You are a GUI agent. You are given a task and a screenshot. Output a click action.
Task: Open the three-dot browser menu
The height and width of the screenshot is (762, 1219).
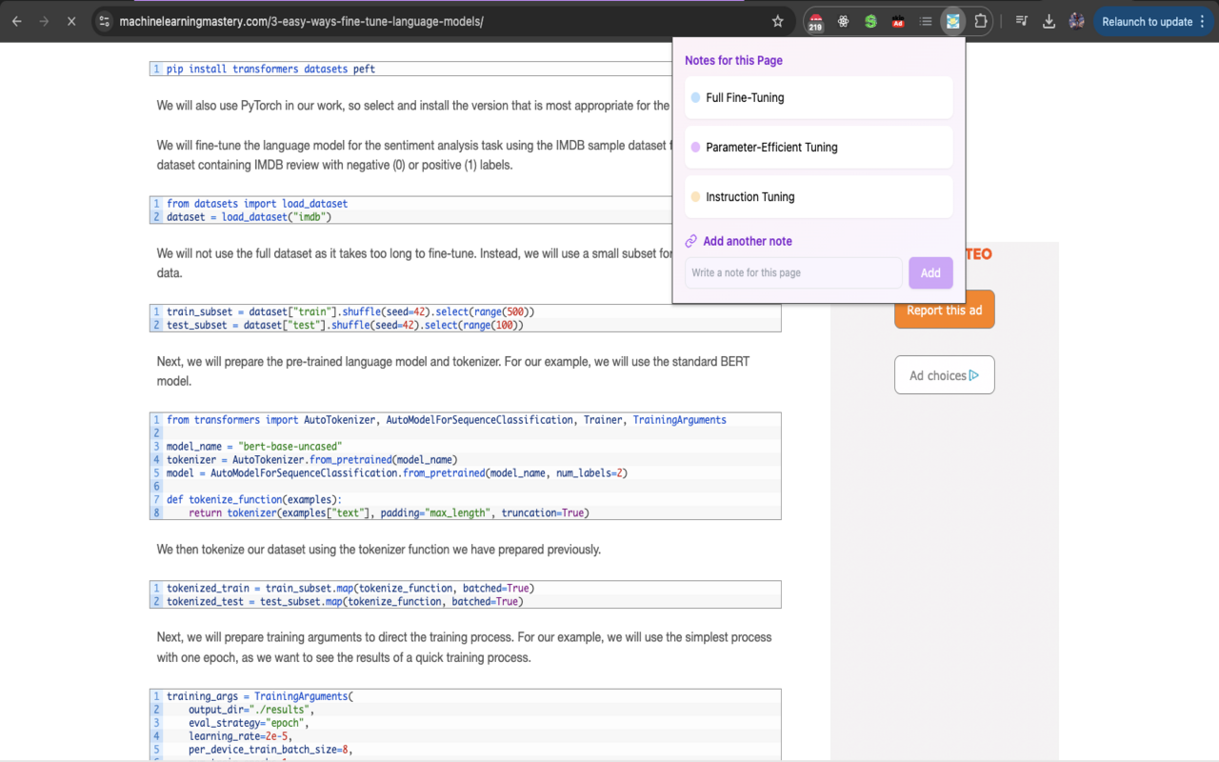pos(1204,20)
